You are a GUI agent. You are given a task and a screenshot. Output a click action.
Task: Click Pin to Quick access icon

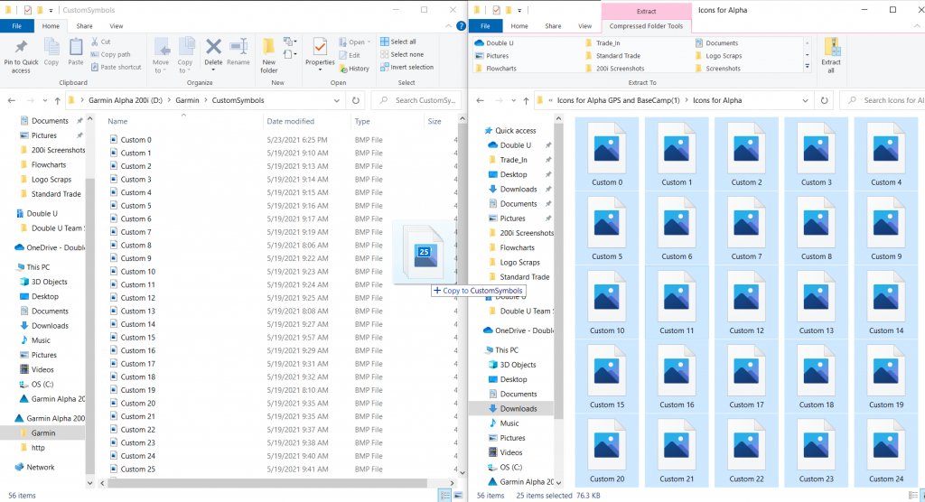pos(20,52)
